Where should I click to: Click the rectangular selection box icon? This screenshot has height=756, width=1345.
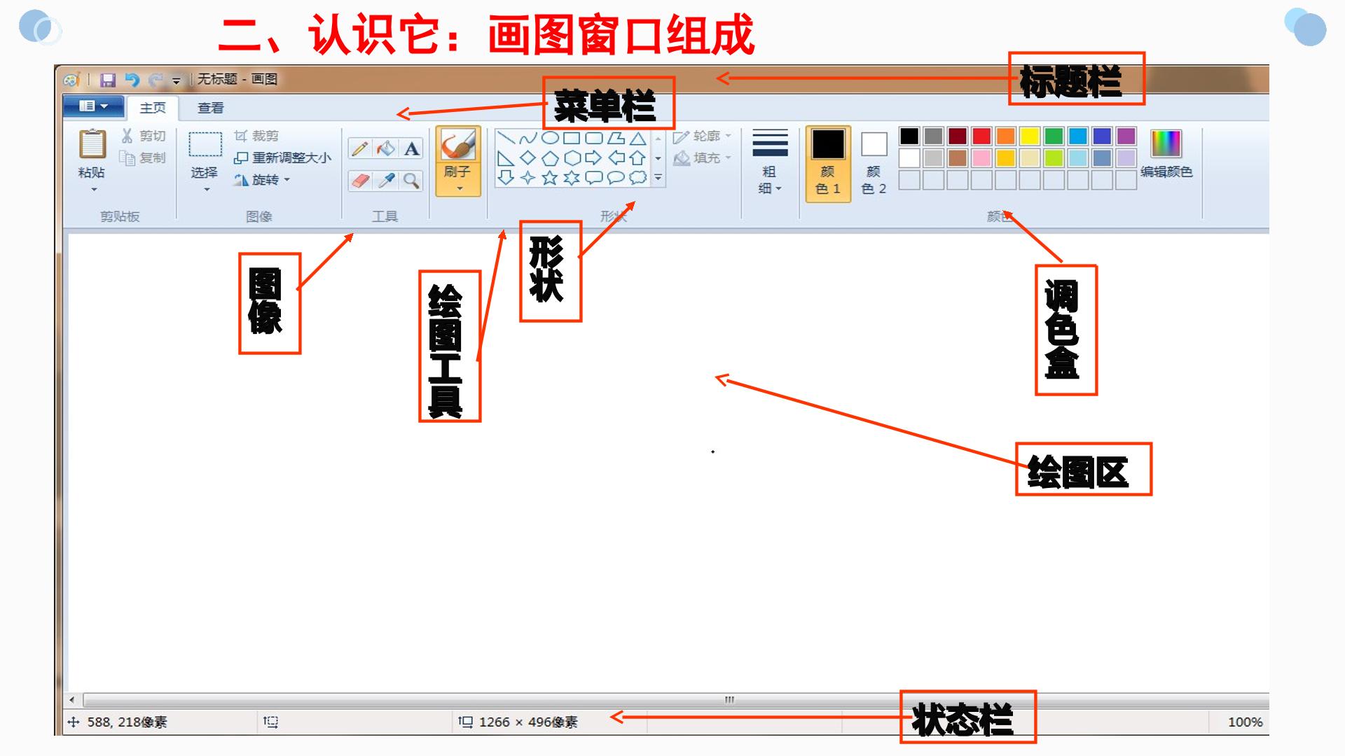pos(205,144)
